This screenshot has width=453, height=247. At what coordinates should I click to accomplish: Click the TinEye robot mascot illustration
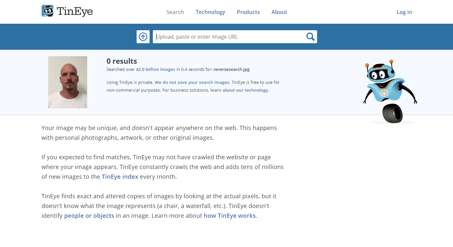point(390,92)
